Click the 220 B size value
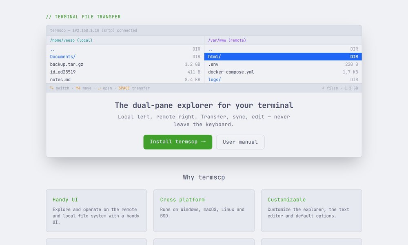This screenshot has height=245, width=408. click(352, 64)
